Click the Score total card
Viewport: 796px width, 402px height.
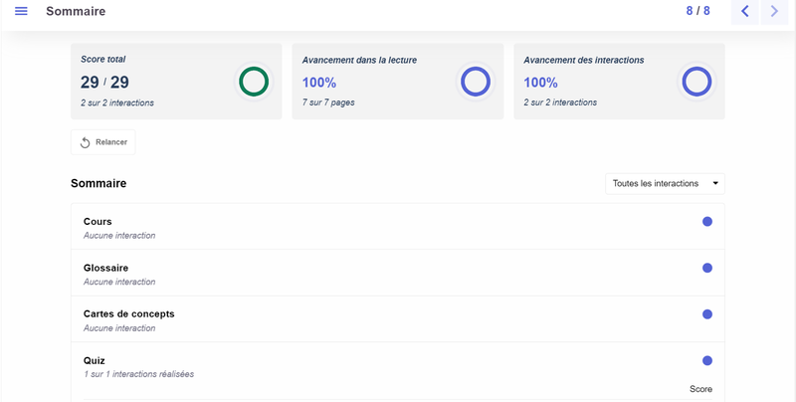click(149, 82)
